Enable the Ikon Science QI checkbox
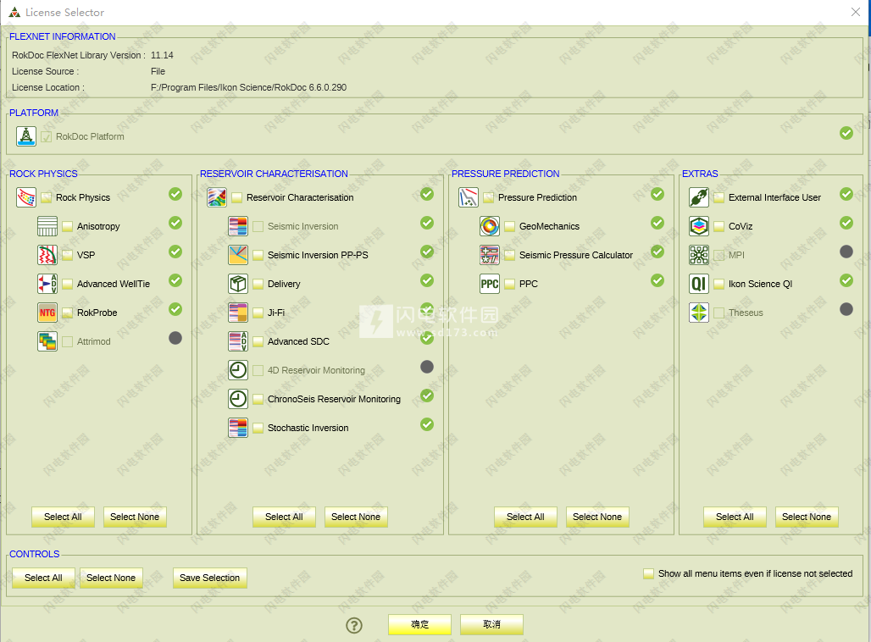 coord(718,285)
